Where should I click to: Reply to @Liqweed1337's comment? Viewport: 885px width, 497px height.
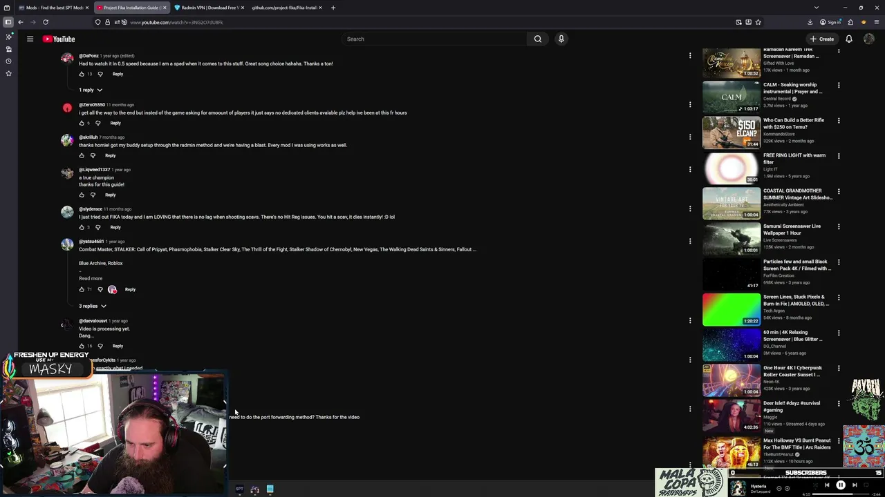pos(110,195)
